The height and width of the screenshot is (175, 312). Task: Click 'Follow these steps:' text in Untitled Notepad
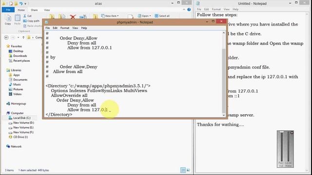click(x=217, y=15)
